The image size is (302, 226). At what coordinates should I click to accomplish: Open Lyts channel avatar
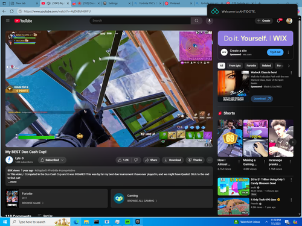9,160
